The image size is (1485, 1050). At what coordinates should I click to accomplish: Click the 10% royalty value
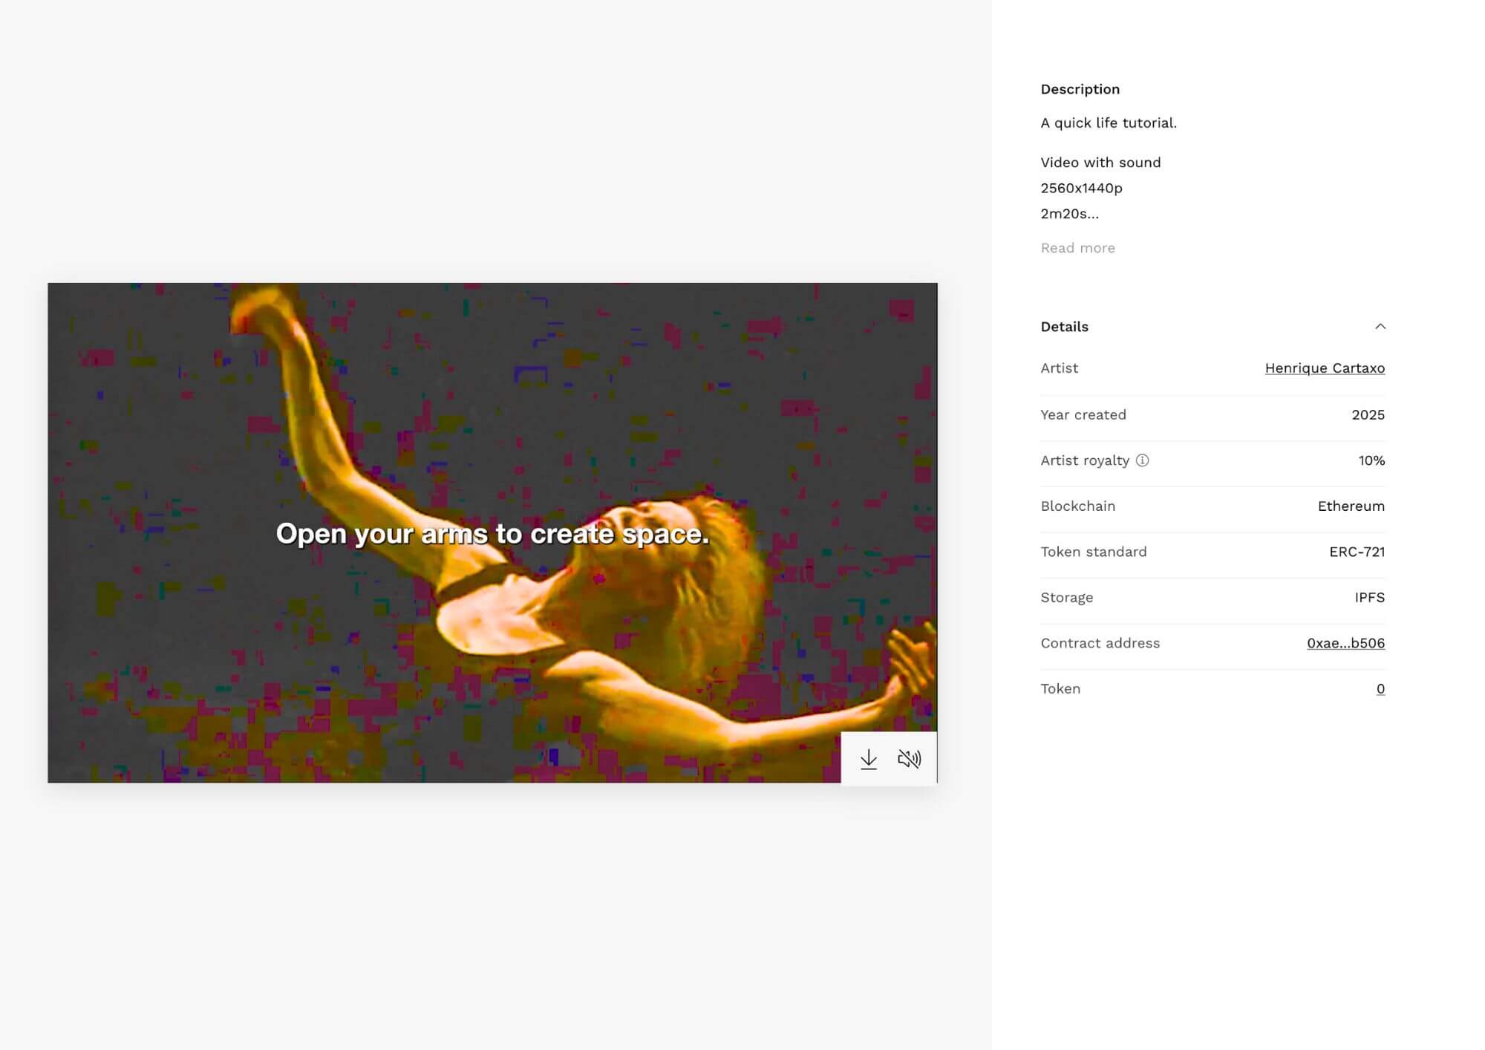coord(1371,460)
